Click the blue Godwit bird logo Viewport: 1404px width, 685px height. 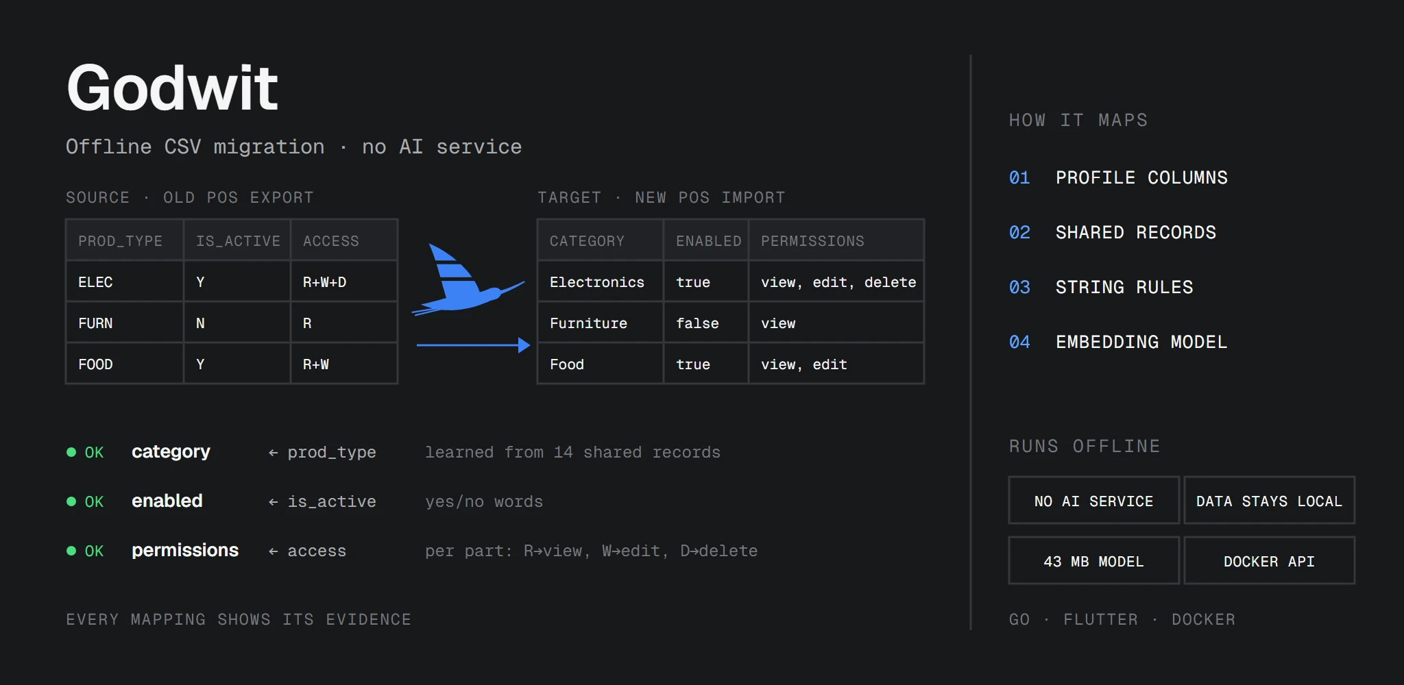click(x=468, y=279)
